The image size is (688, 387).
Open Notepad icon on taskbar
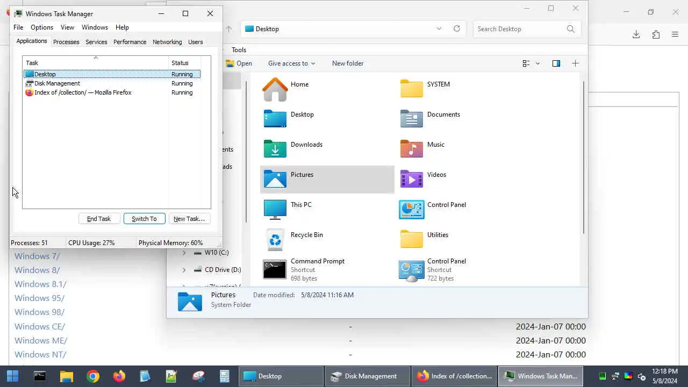(x=145, y=376)
